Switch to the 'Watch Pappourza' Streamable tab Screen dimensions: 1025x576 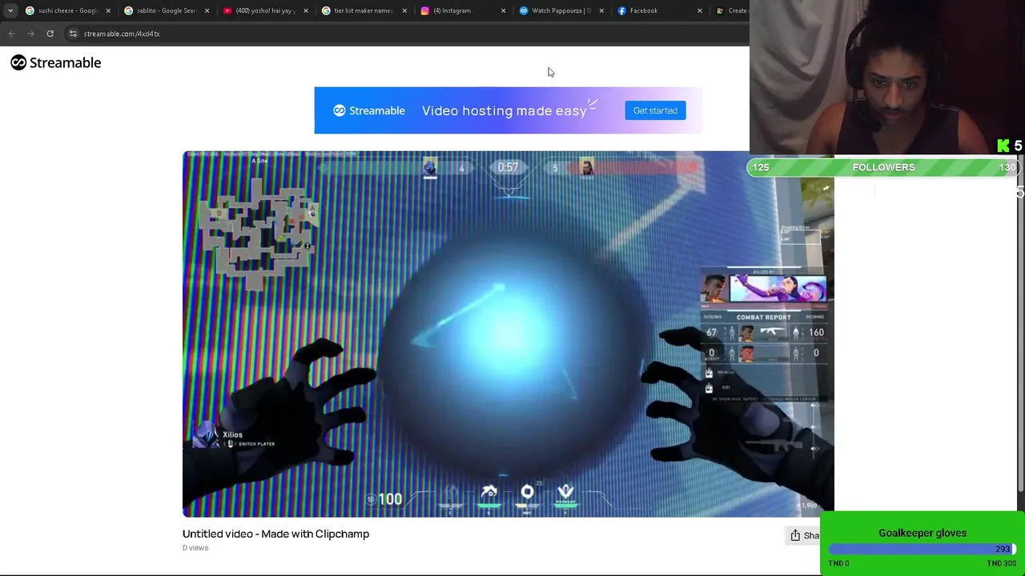pos(561,10)
